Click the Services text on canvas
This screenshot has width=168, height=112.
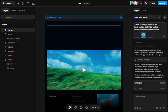tap(53, 96)
